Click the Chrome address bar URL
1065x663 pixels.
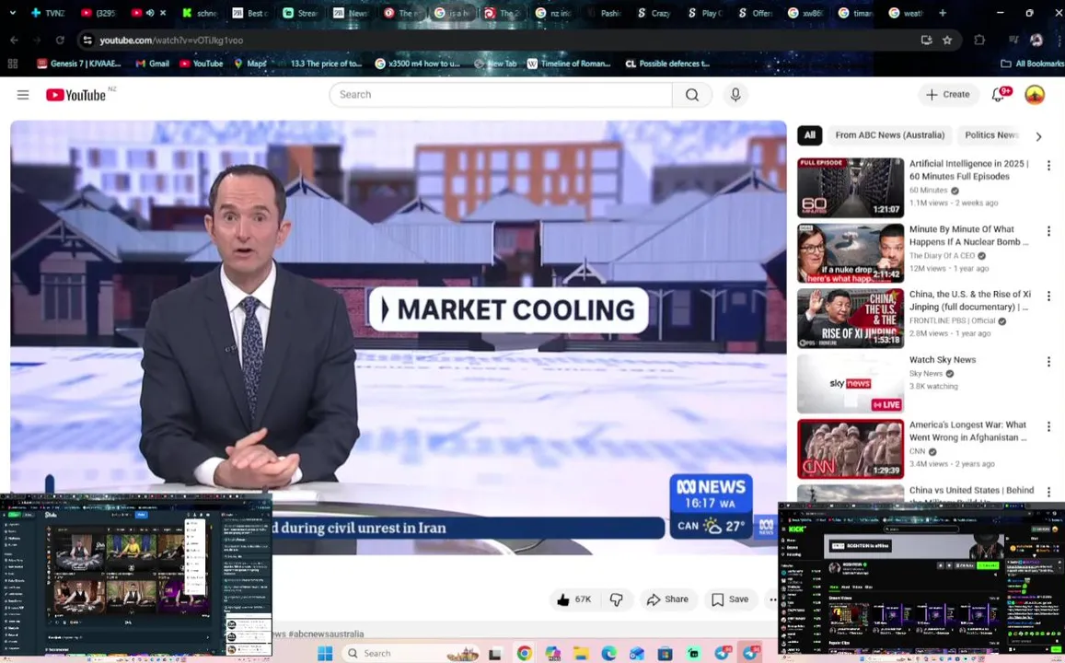(x=171, y=41)
